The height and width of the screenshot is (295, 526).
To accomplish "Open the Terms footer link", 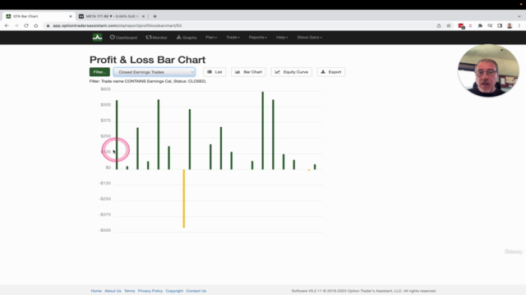I will [x=130, y=291].
